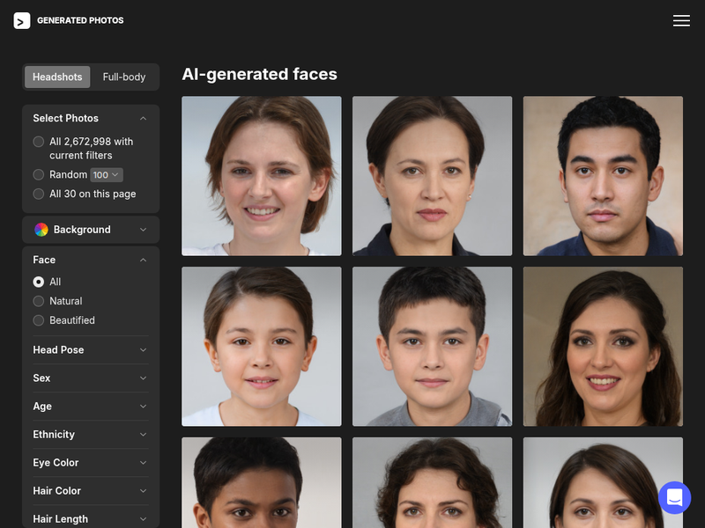
Task: Expand the Background filter section
Action: pos(91,230)
